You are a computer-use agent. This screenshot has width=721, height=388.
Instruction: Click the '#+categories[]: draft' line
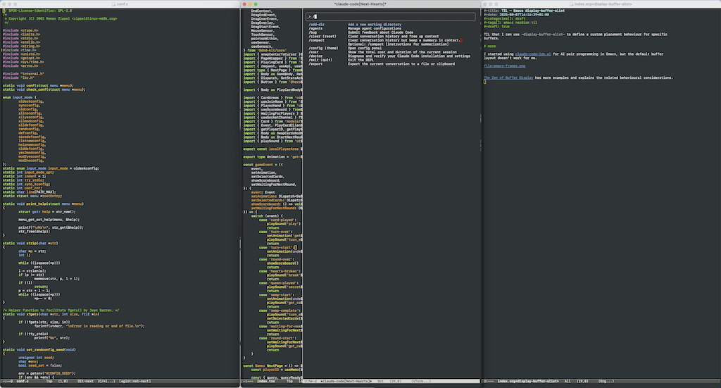504,18
